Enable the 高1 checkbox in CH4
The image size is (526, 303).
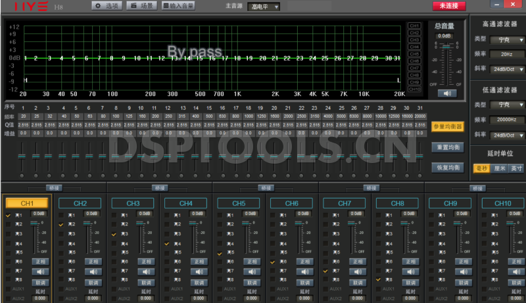click(167, 215)
